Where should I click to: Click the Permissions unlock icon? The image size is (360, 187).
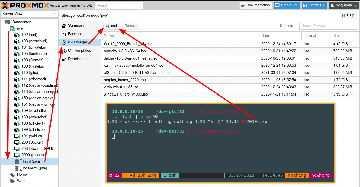(x=64, y=59)
